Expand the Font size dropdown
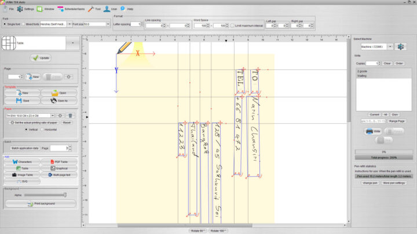The height and width of the screenshot is (234, 417). pos(108,24)
